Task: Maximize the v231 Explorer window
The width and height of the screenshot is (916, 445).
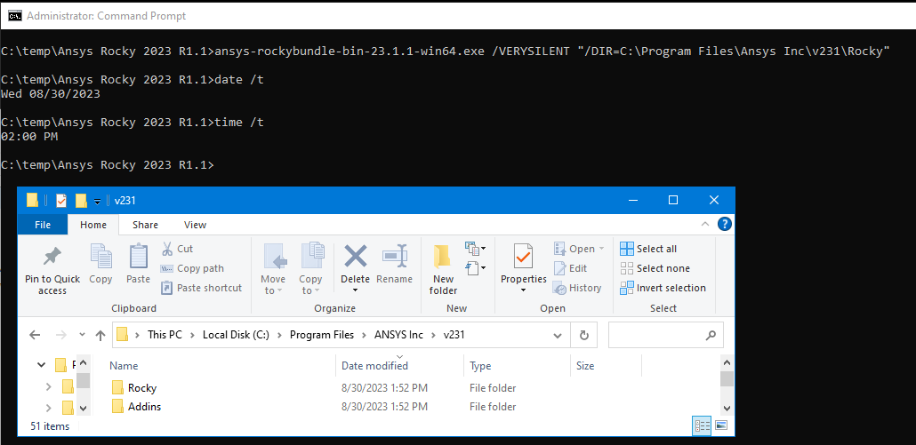Action: 673,200
